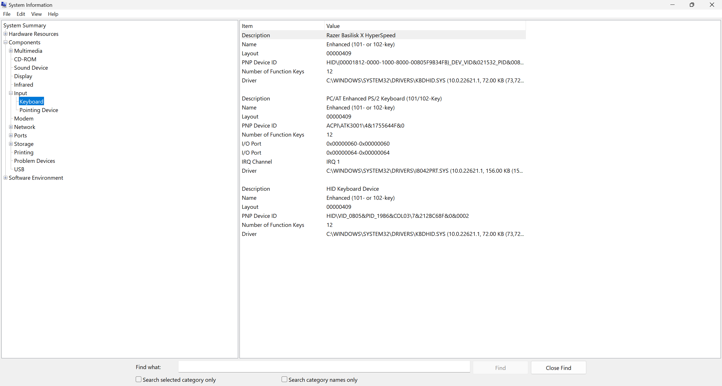
Task: Open the Help menu
Action: (53, 14)
